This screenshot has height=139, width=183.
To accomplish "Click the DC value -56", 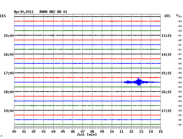I will (x=180, y=73).
